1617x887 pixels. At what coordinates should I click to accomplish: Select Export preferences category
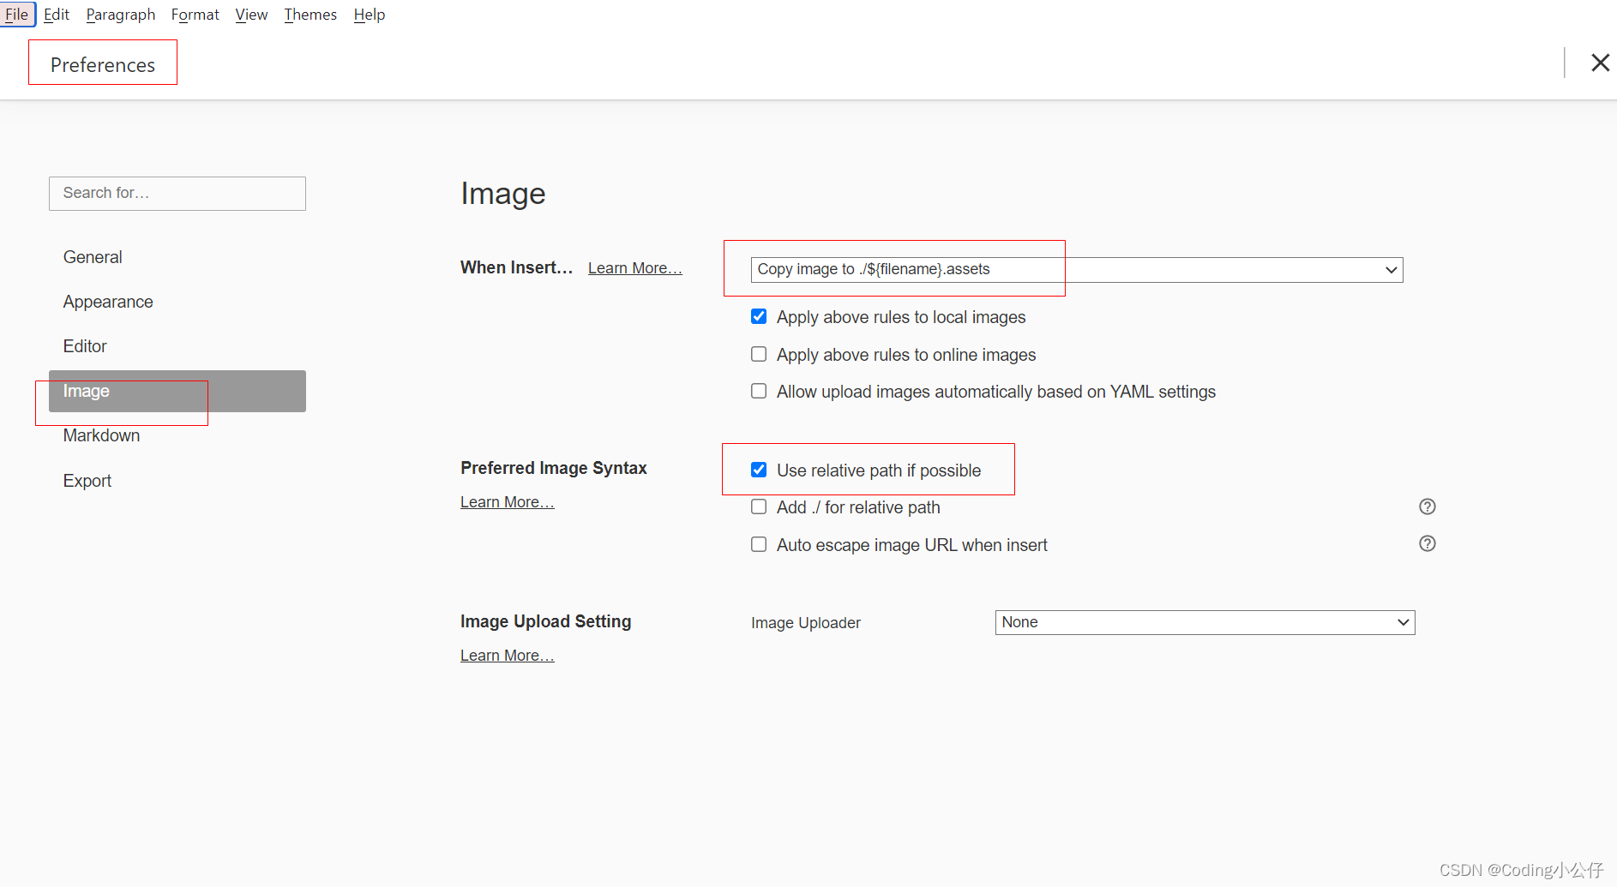click(x=177, y=481)
